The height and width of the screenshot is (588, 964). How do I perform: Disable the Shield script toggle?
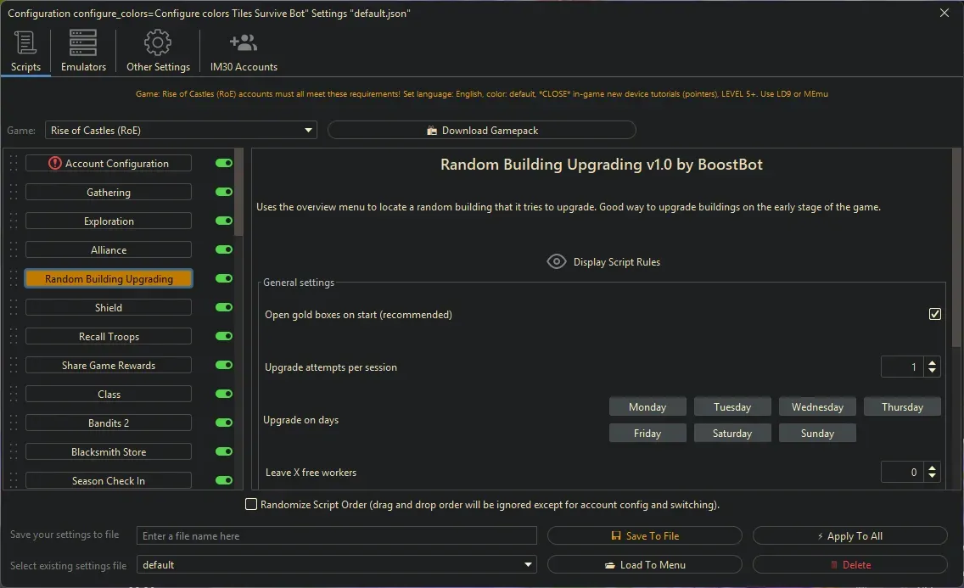224,307
